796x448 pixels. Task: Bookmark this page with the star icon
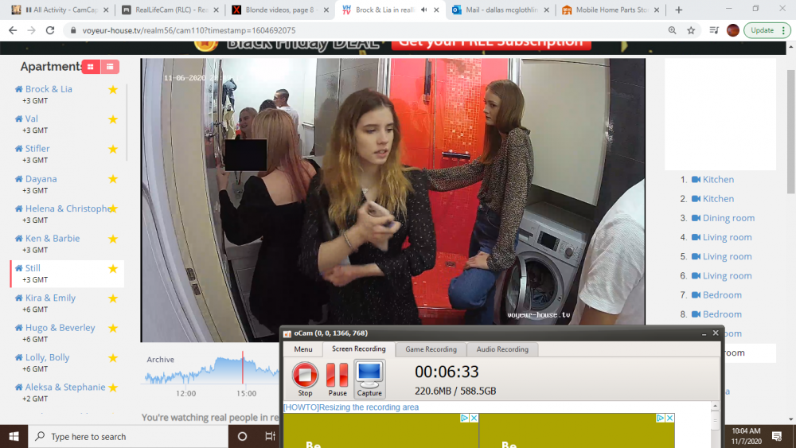click(x=691, y=30)
